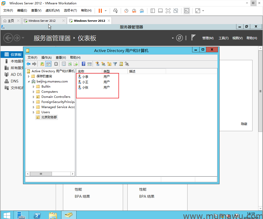This screenshot has height=219, width=263.
Task: Click the find objects search icon
Action: [121, 64]
